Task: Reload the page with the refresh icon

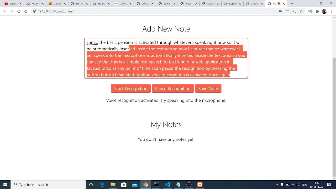Action: (19, 11)
